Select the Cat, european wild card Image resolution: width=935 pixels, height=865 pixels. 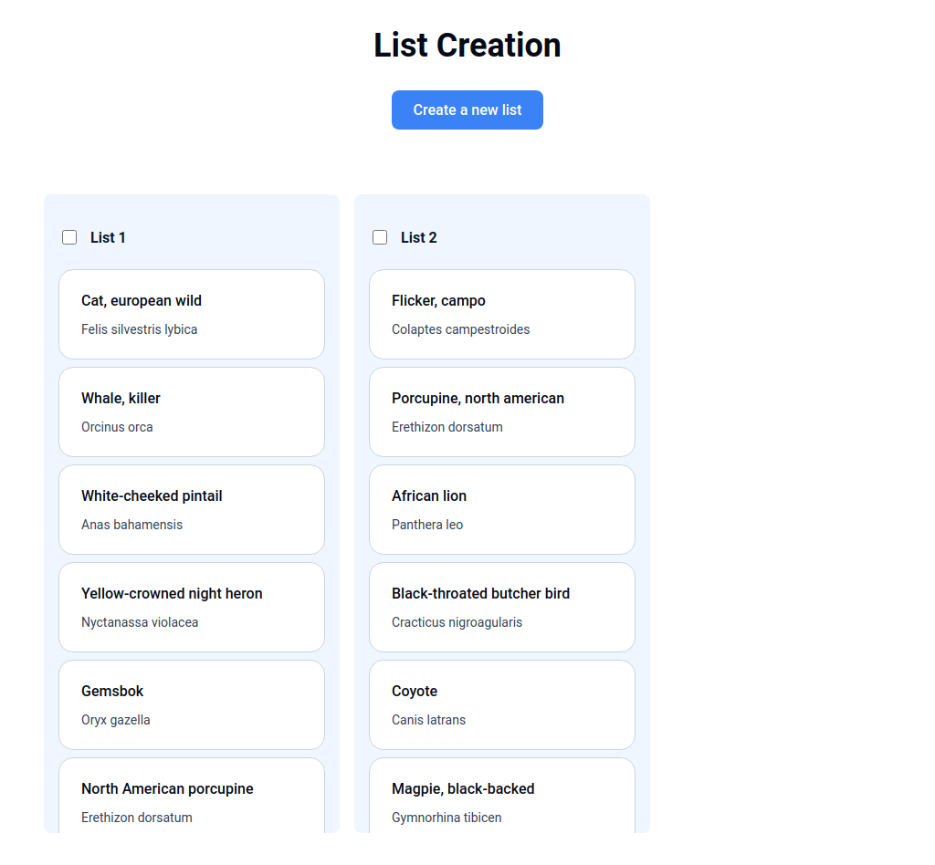[191, 314]
